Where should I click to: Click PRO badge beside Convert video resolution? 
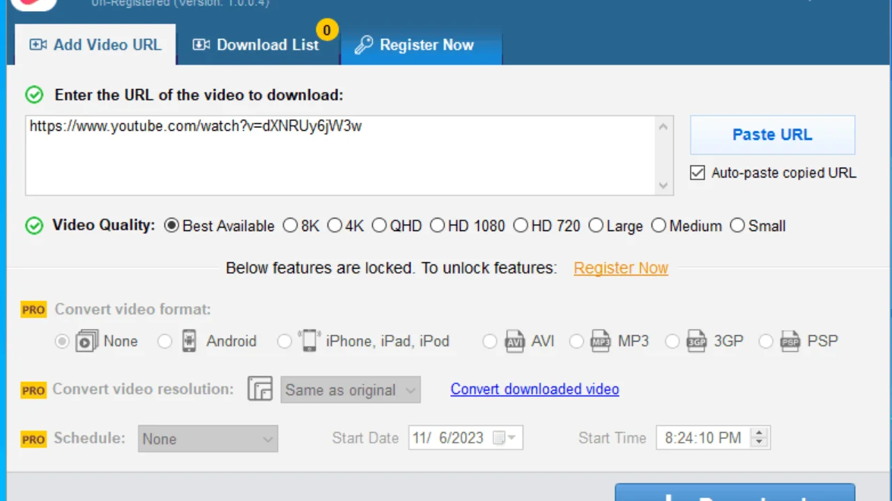pyautogui.click(x=33, y=390)
